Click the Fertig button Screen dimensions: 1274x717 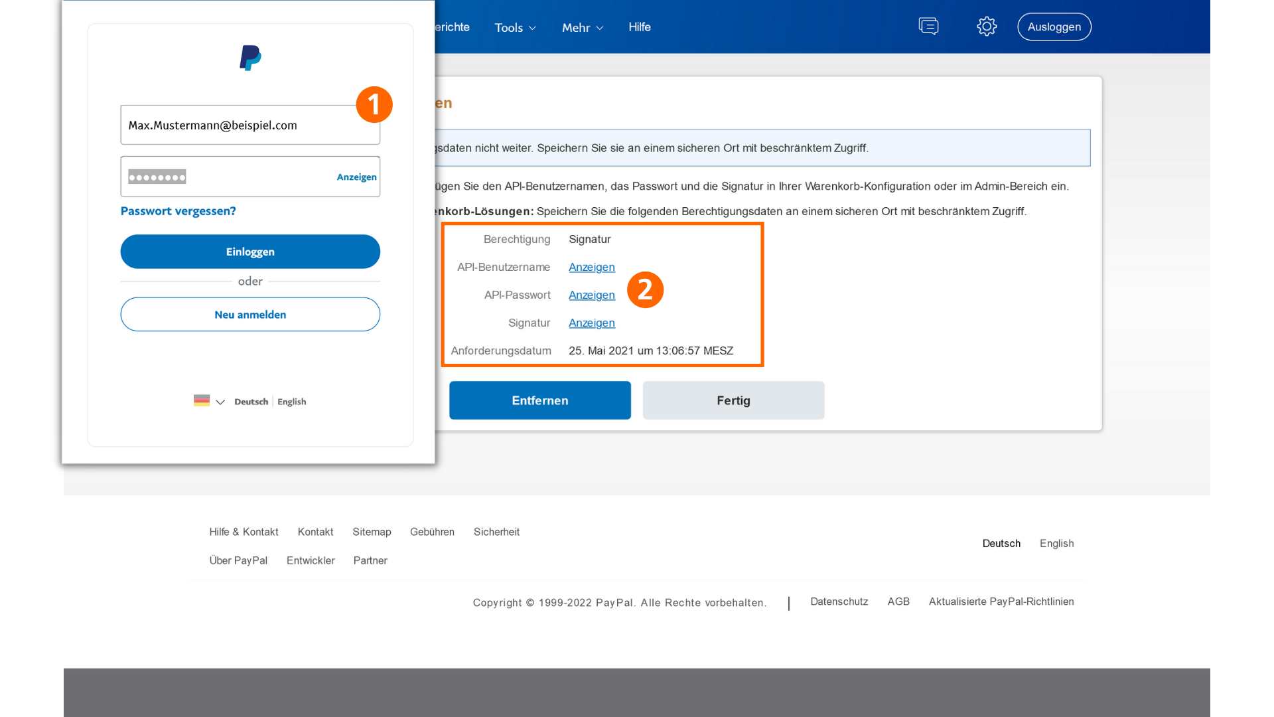point(733,400)
